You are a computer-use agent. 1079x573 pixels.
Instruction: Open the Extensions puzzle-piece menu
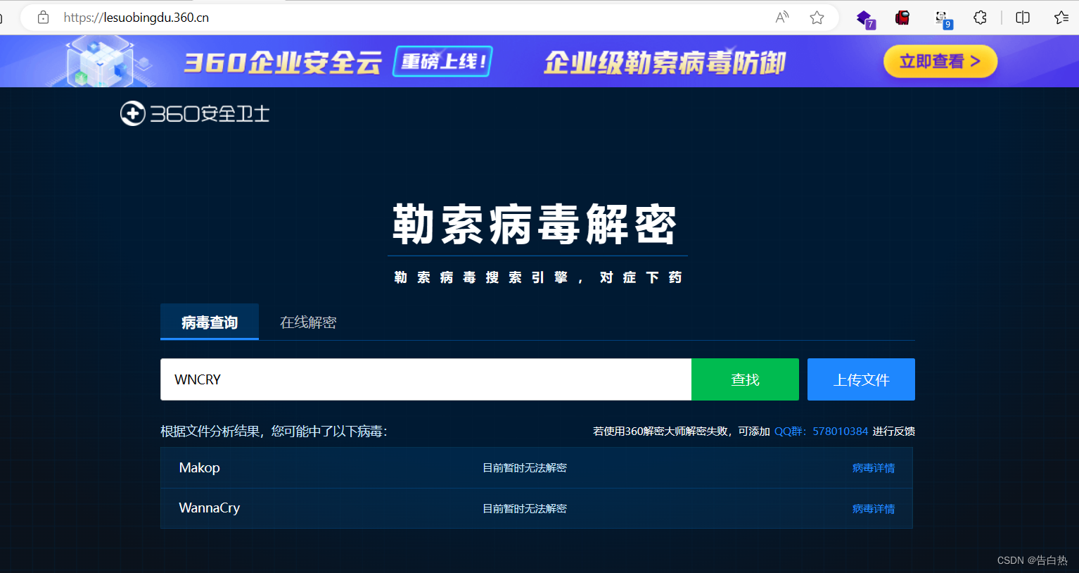[981, 18]
